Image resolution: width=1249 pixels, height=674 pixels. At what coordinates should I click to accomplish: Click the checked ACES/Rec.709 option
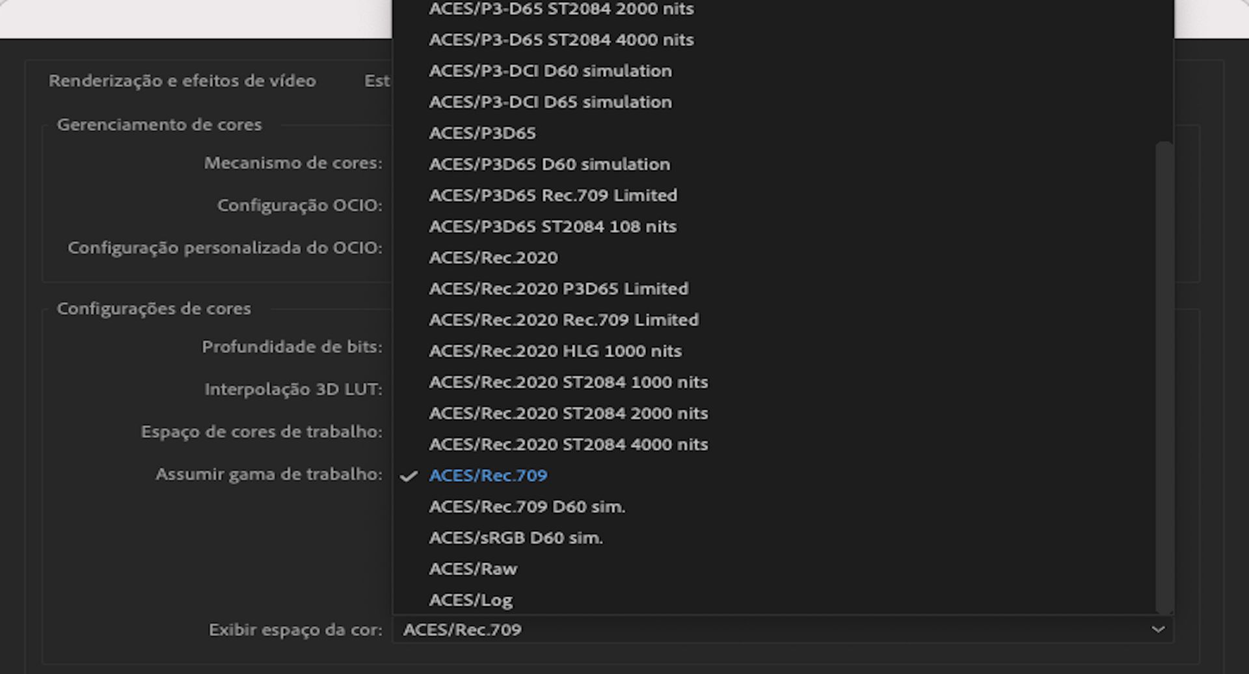pyautogui.click(x=489, y=476)
